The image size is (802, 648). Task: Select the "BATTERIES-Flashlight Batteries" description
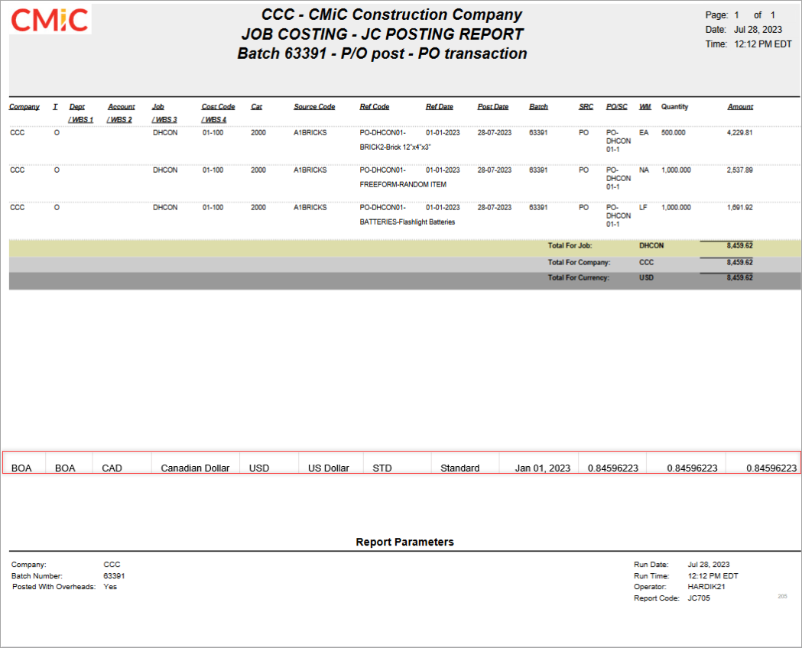tap(407, 222)
